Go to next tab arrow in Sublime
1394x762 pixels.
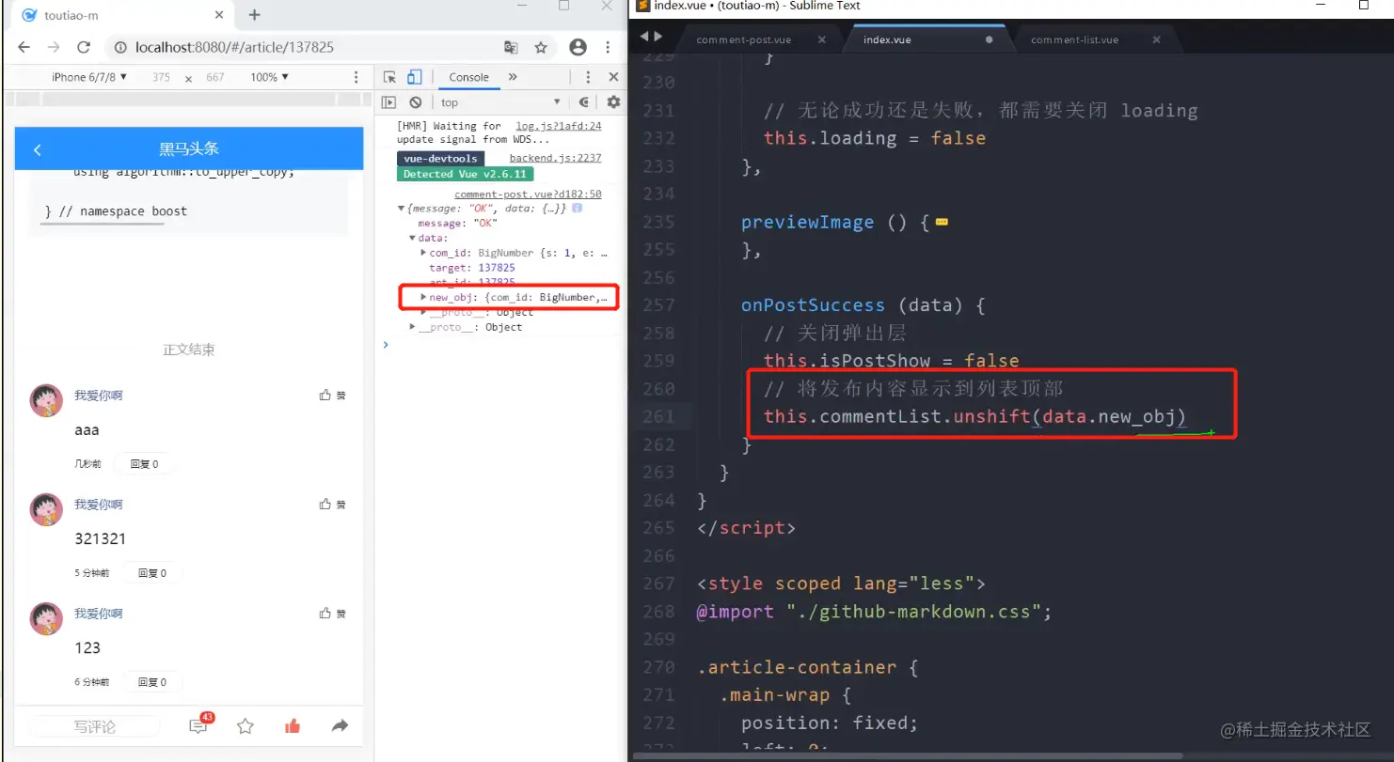[657, 36]
